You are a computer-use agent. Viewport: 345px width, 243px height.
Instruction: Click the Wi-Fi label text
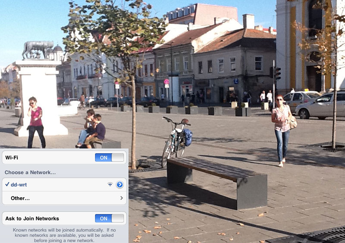tap(12, 158)
